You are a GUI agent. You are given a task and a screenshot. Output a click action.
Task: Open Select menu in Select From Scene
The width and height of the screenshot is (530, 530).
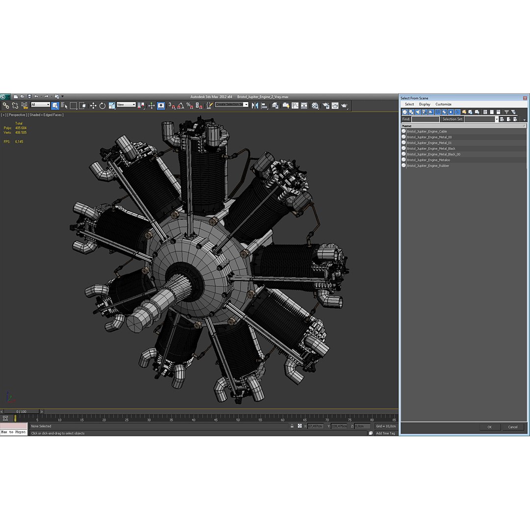[x=409, y=104]
